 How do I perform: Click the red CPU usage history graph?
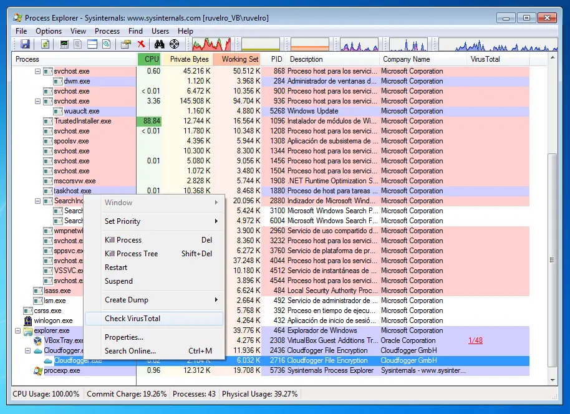(211, 44)
